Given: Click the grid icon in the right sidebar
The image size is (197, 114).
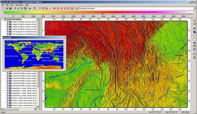Looking at the screenshot, I should 195,43.
